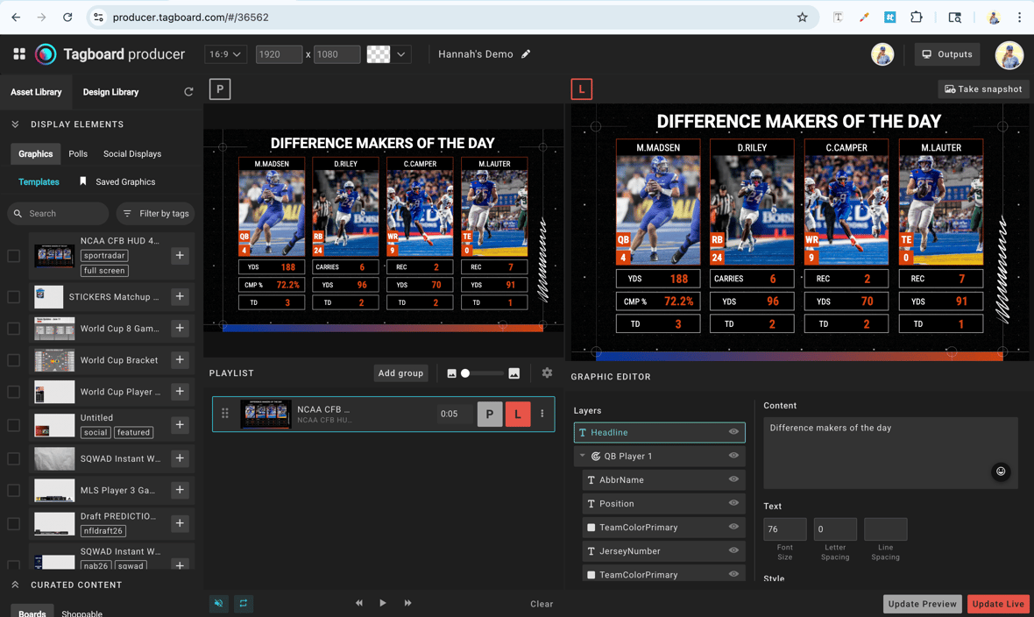Click Update Live
Image resolution: width=1034 pixels, height=617 pixels.
(998, 604)
